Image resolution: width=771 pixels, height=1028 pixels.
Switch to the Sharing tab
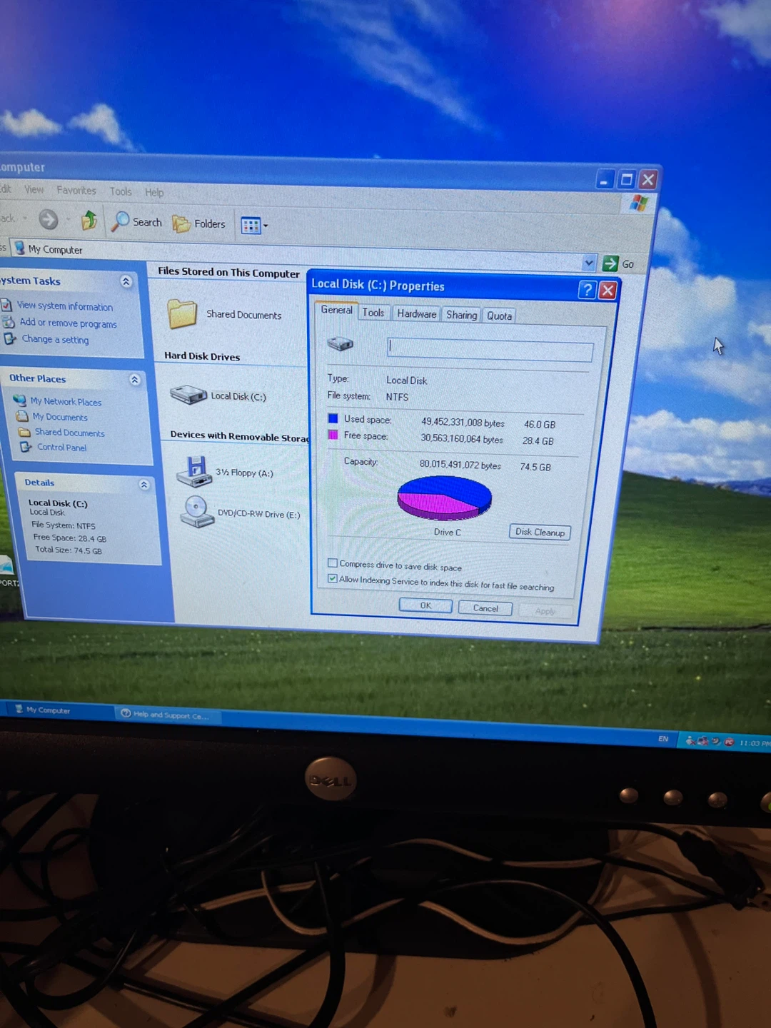[x=461, y=315]
